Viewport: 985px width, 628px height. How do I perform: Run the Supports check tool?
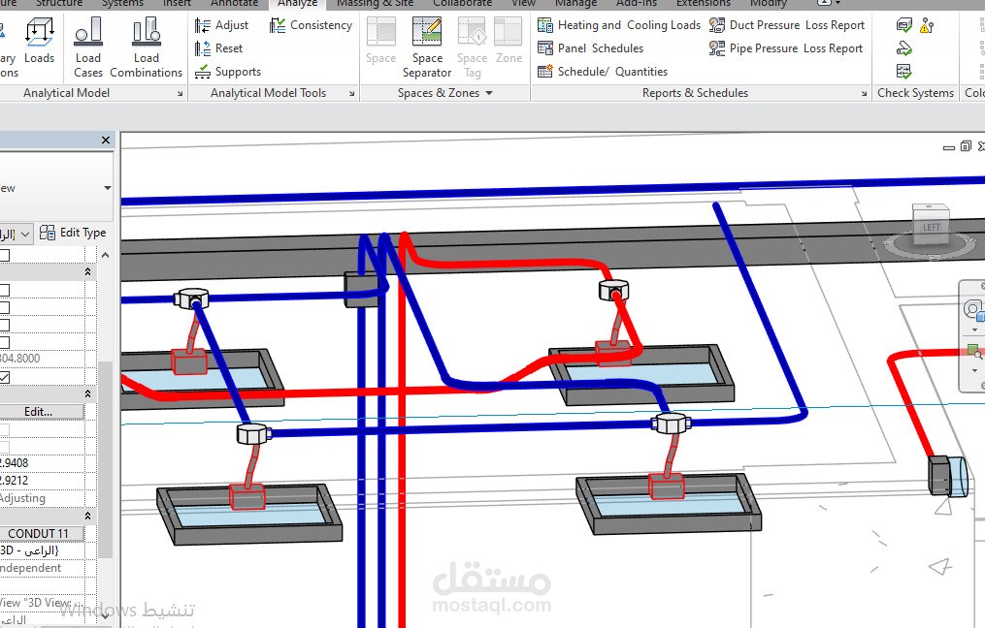coord(227,72)
